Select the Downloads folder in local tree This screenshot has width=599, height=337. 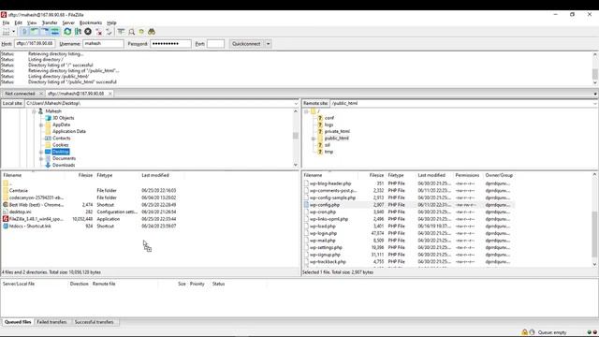pos(64,165)
